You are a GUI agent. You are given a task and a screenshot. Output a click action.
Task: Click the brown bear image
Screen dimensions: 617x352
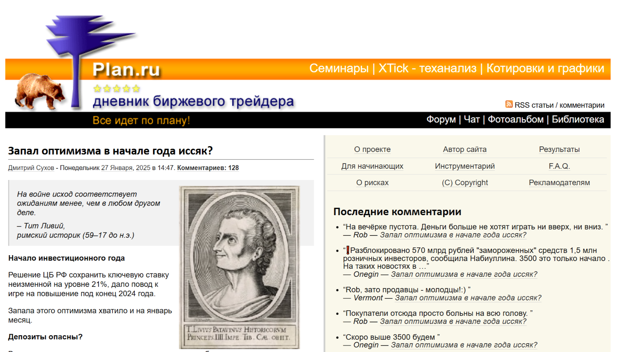click(40, 91)
